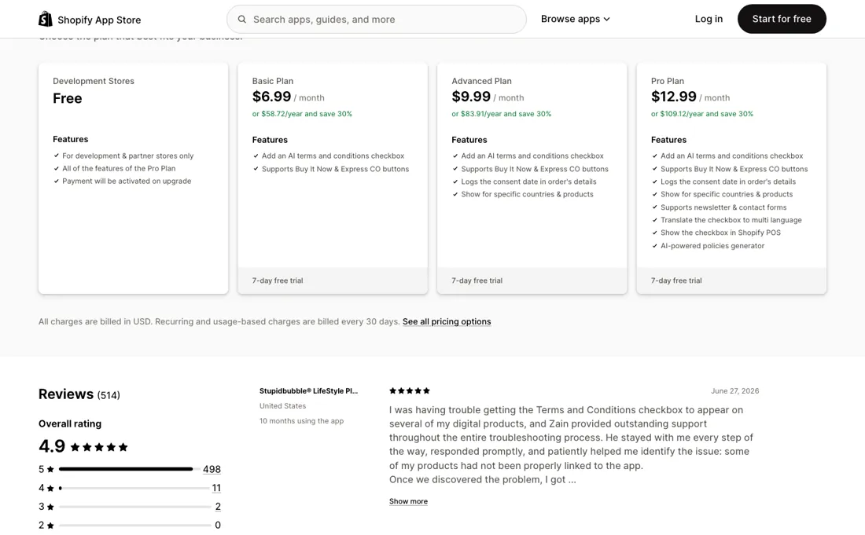
Task: Click 'All of the features of the Pro Plan'
Action: click(x=119, y=169)
